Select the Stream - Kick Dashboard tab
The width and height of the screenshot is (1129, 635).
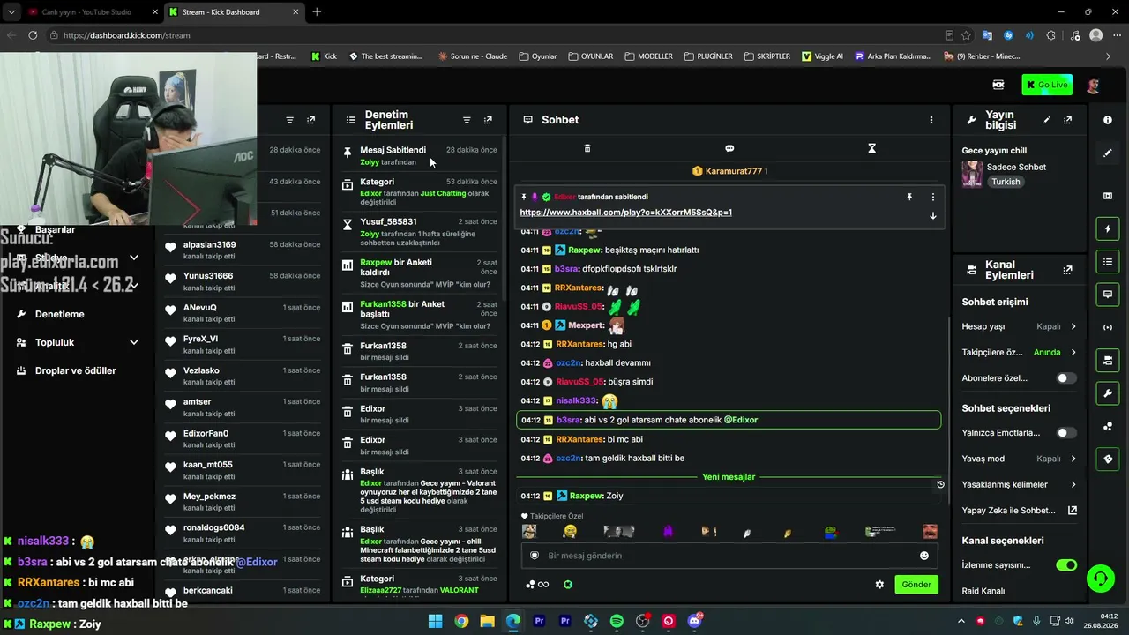coord(233,12)
